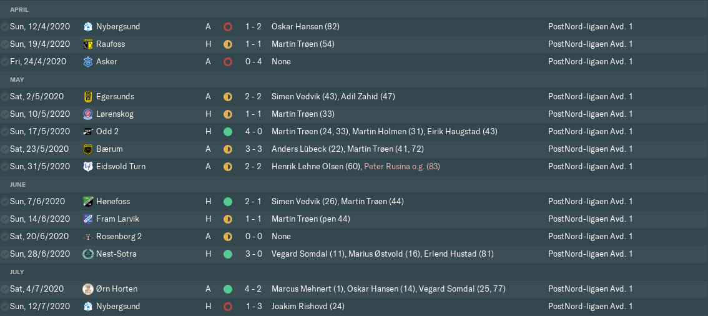Image resolution: width=708 pixels, height=316 pixels.
Task: Click the tick beside Sat, 20/6/2020
Action: [x=5, y=237]
